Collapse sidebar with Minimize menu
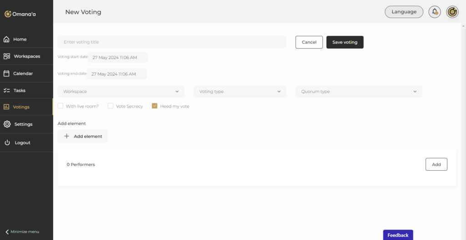 pyautogui.click(x=22, y=231)
